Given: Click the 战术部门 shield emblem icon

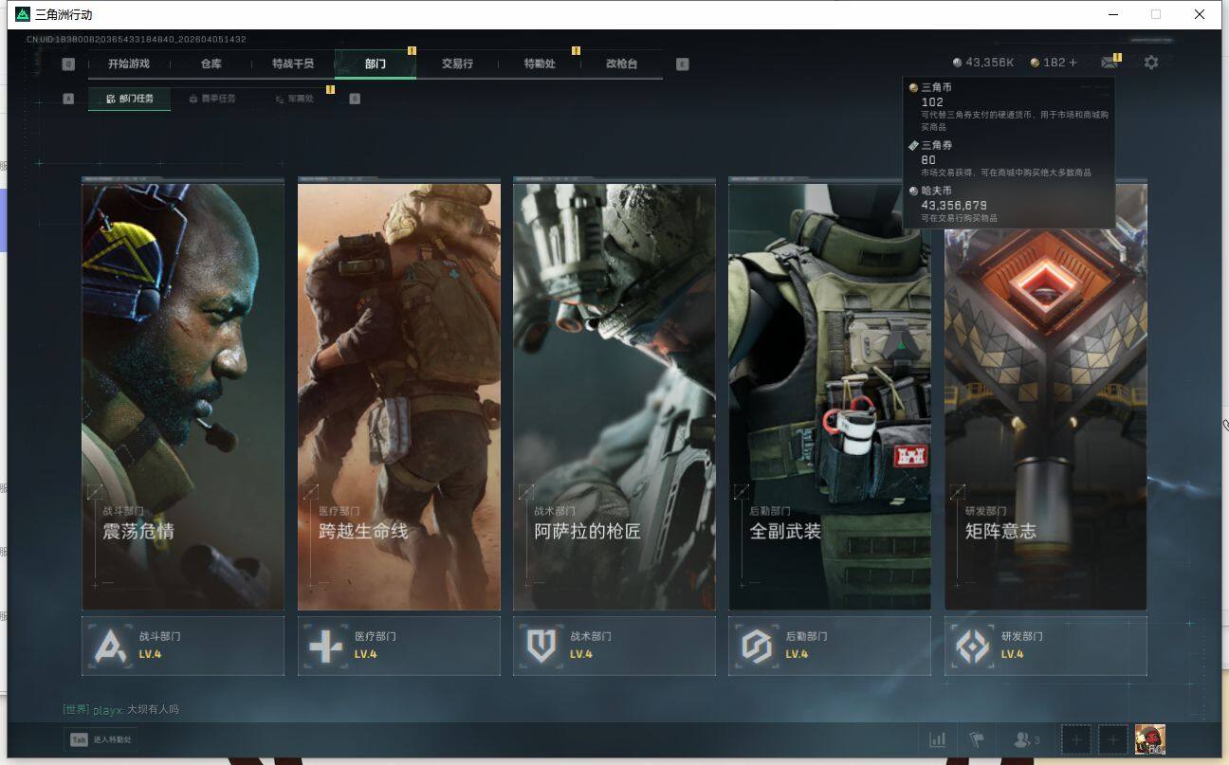Looking at the screenshot, I should point(541,647).
